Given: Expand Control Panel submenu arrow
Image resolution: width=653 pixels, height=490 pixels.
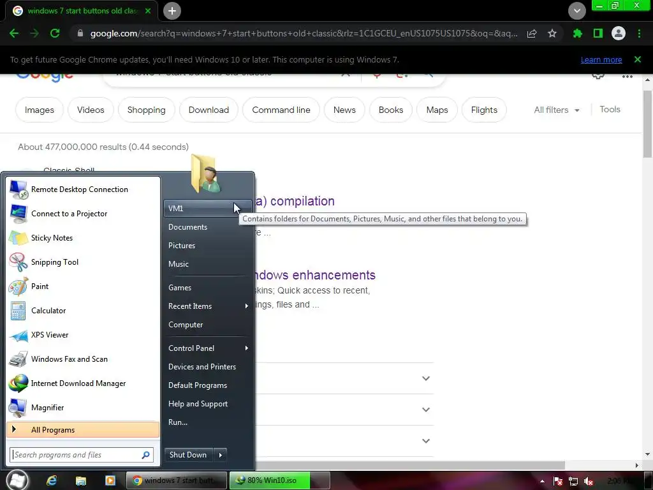Looking at the screenshot, I should (x=247, y=348).
